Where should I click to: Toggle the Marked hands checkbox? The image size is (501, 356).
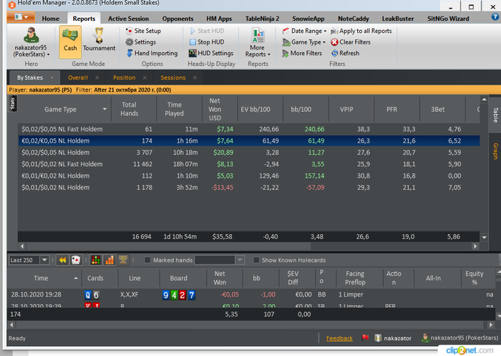coord(147,260)
